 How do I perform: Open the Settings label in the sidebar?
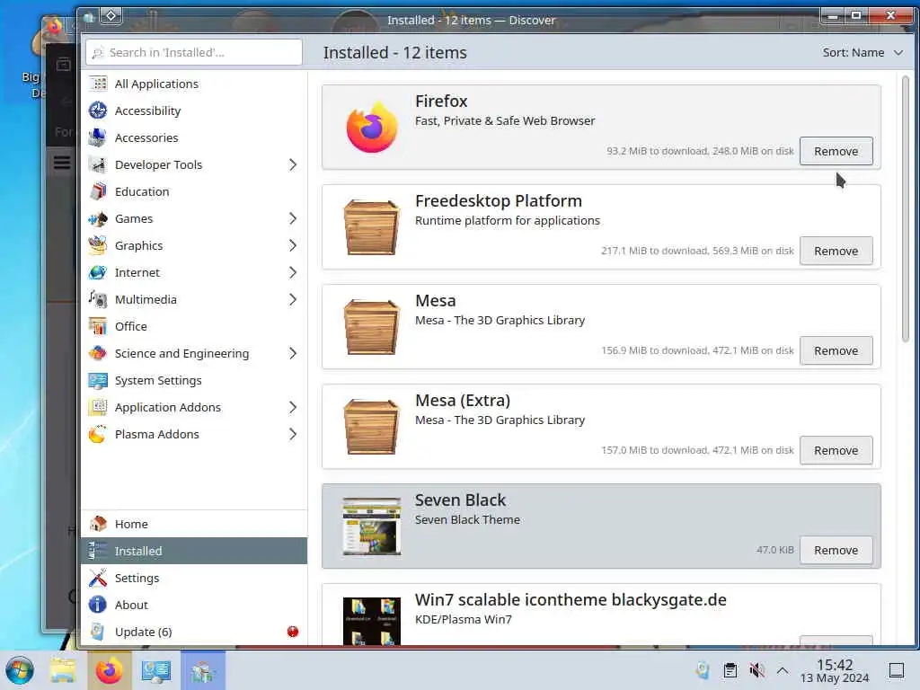click(x=137, y=578)
